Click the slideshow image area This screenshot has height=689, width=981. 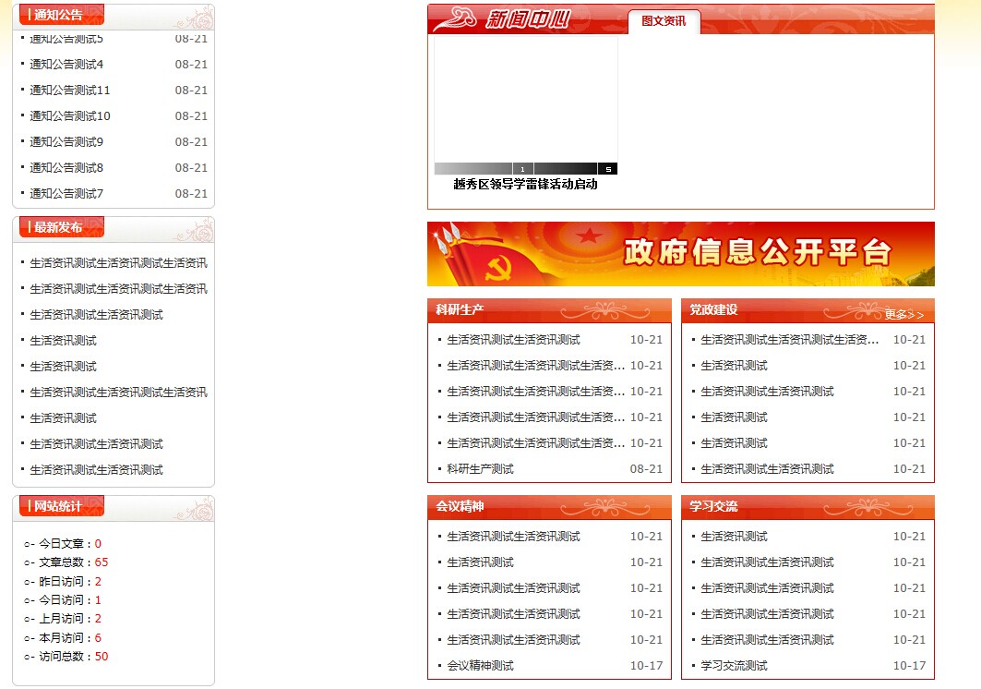(x=525, y=98)
